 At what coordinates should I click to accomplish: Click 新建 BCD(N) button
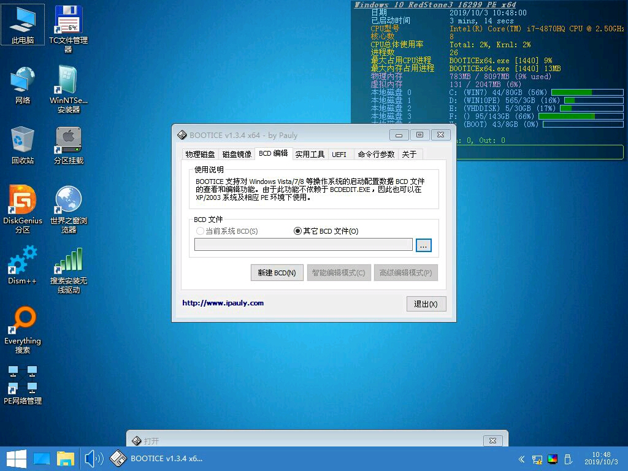click(277, 273)
